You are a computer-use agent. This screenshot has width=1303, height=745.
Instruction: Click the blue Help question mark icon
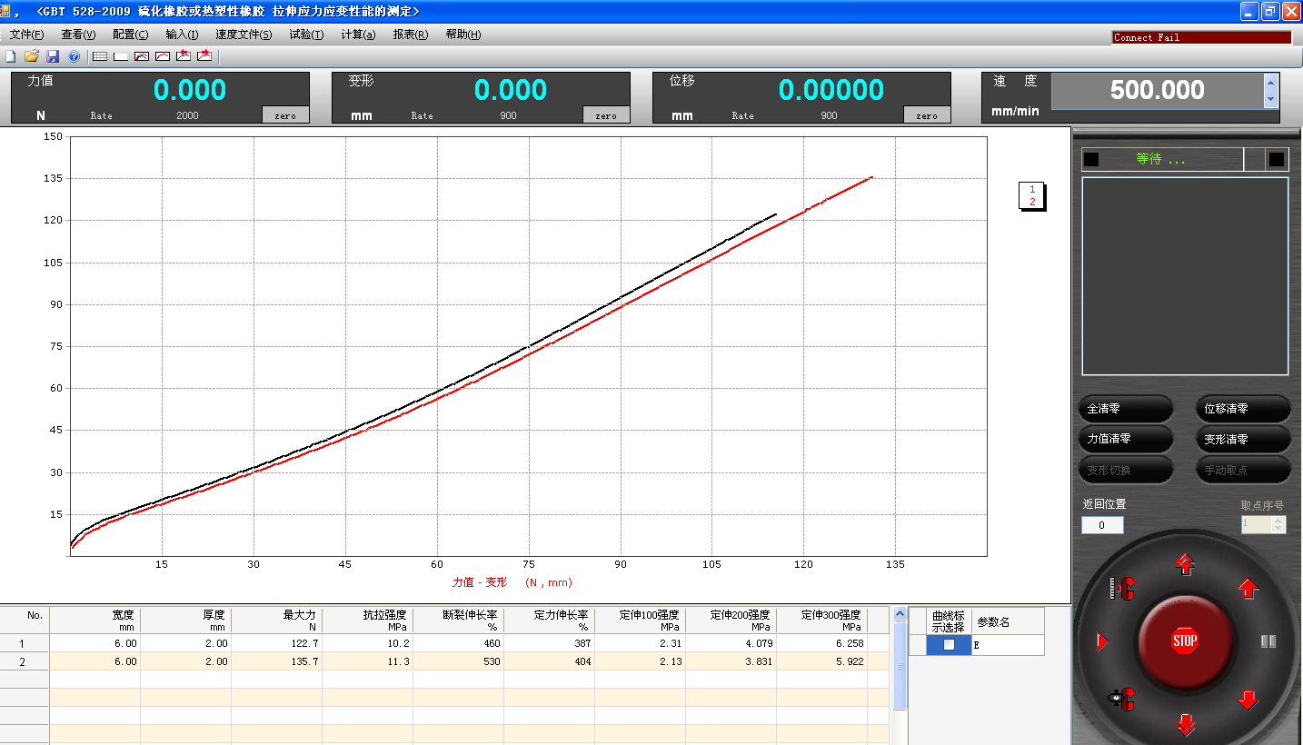(74, 56)
